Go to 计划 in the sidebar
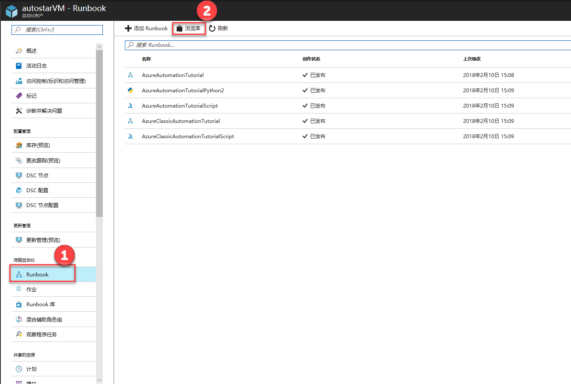This screenshot has width=571, height=384. coord(54,369)
